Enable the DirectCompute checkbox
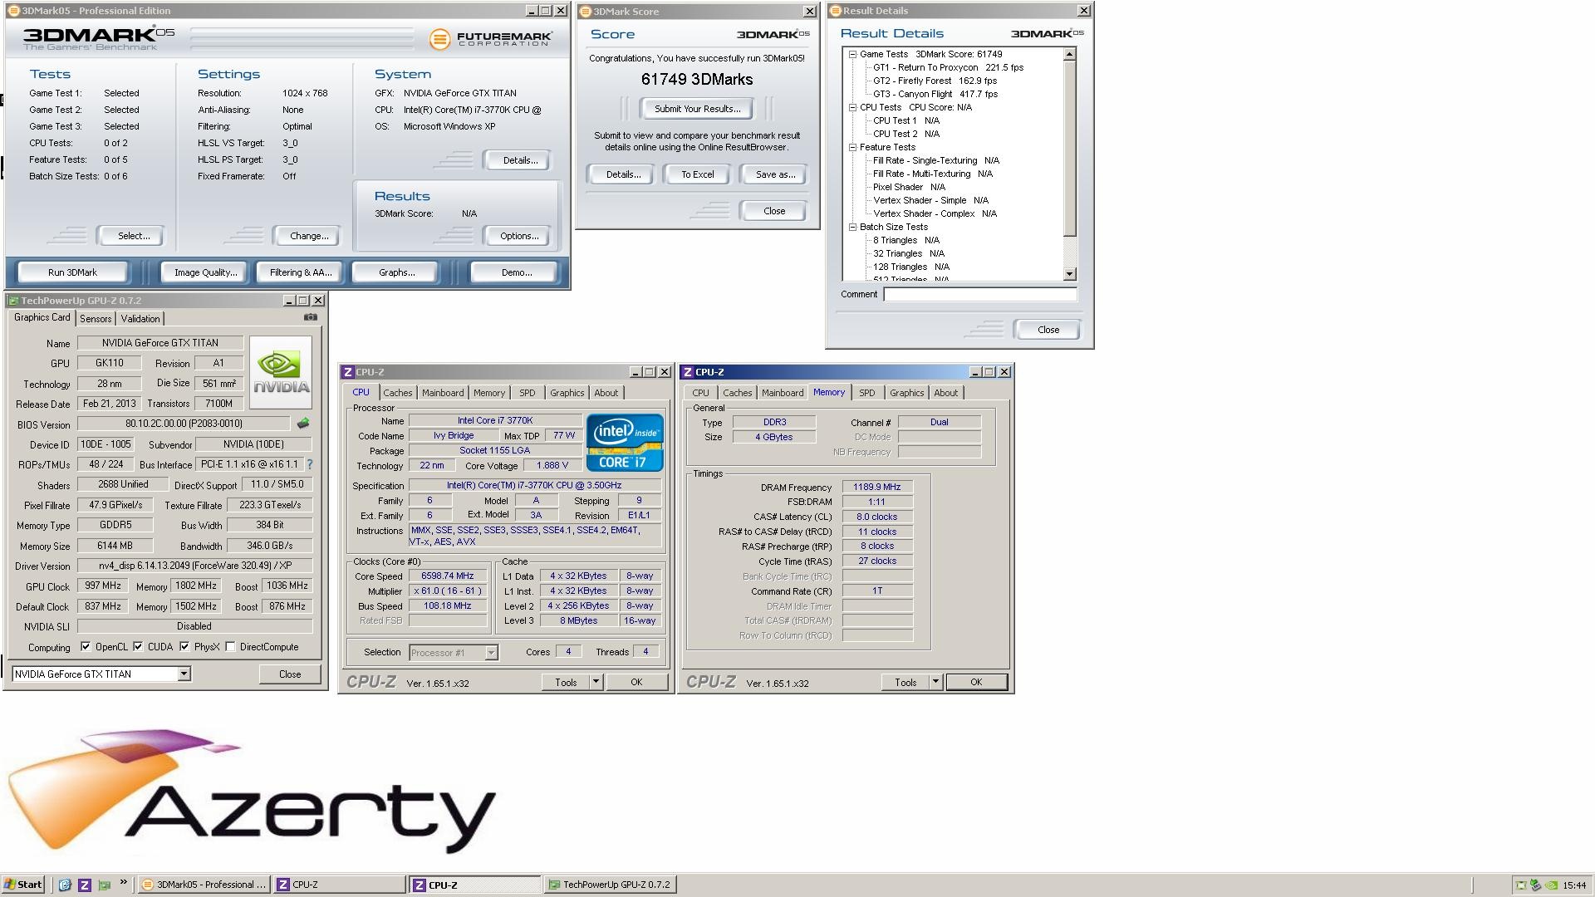Screen dimensions: 1595x897 [x=230, y=647]
